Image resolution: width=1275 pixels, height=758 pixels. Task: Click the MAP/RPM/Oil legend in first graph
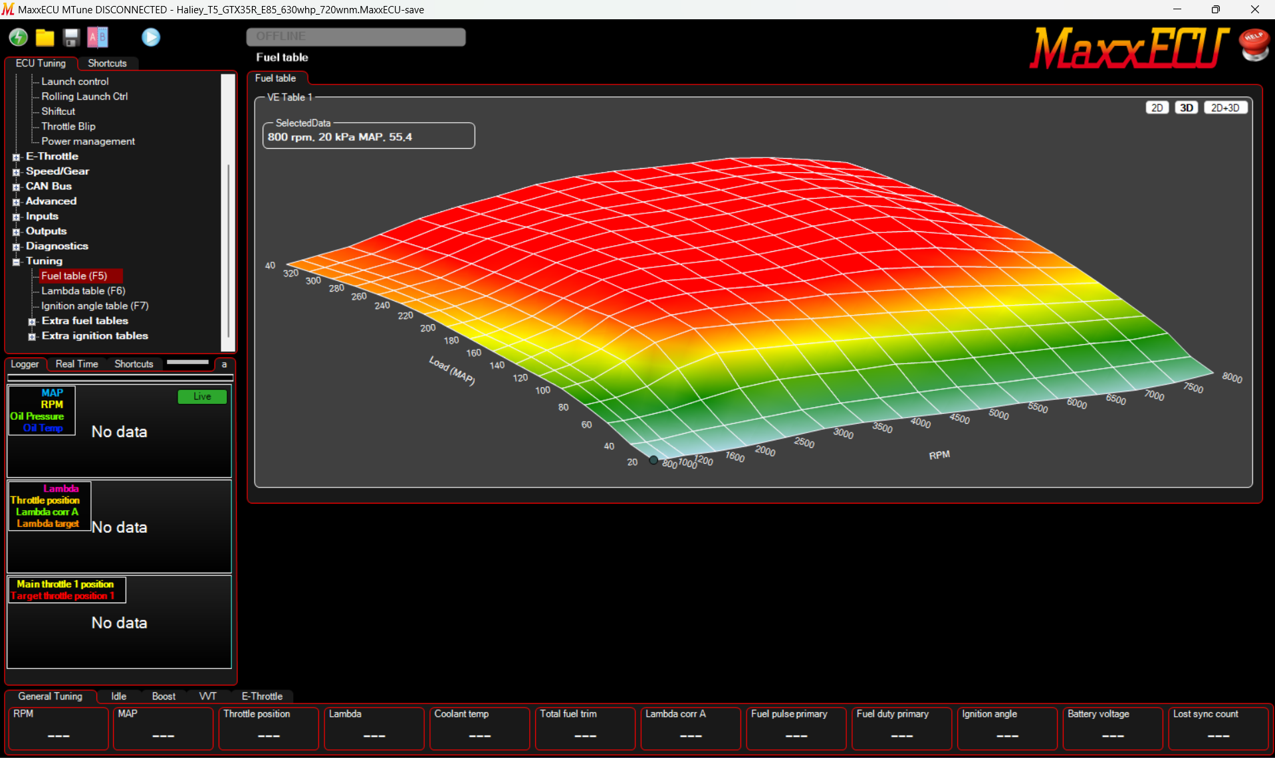click(x=41, y=411)
